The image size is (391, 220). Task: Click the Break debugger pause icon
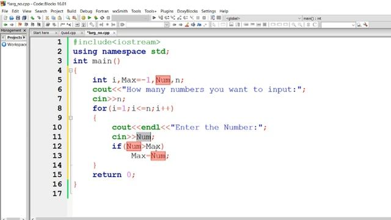coord(198,18)
